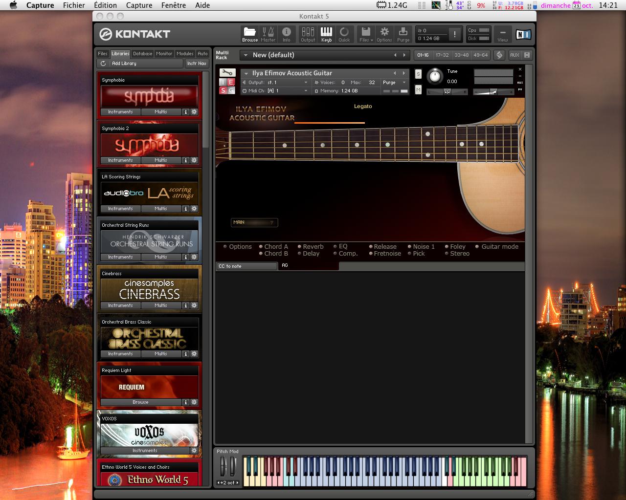
Task: Open instrument edit mode wrench icon
Action: point(227,73)
